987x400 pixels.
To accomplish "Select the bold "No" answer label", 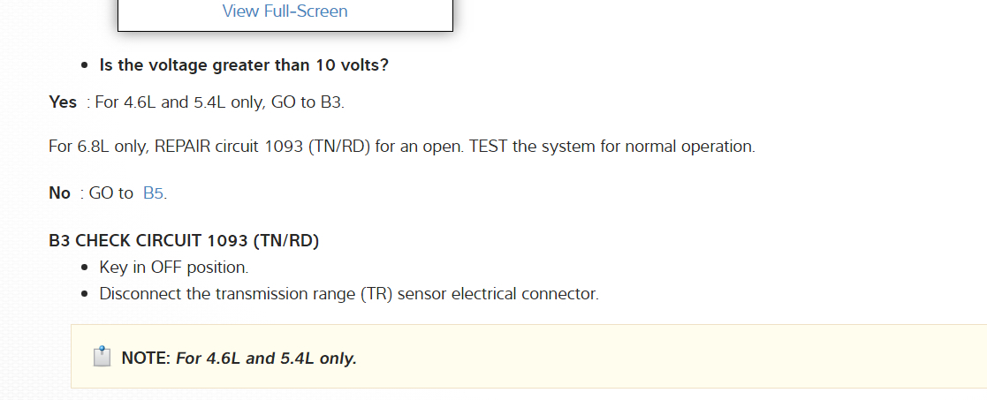I will pos(59,193).
